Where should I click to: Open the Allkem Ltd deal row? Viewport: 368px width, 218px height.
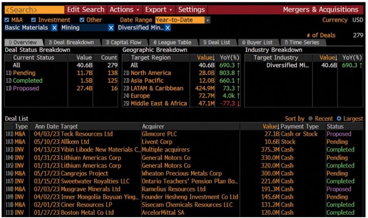[x=184, y=142]
